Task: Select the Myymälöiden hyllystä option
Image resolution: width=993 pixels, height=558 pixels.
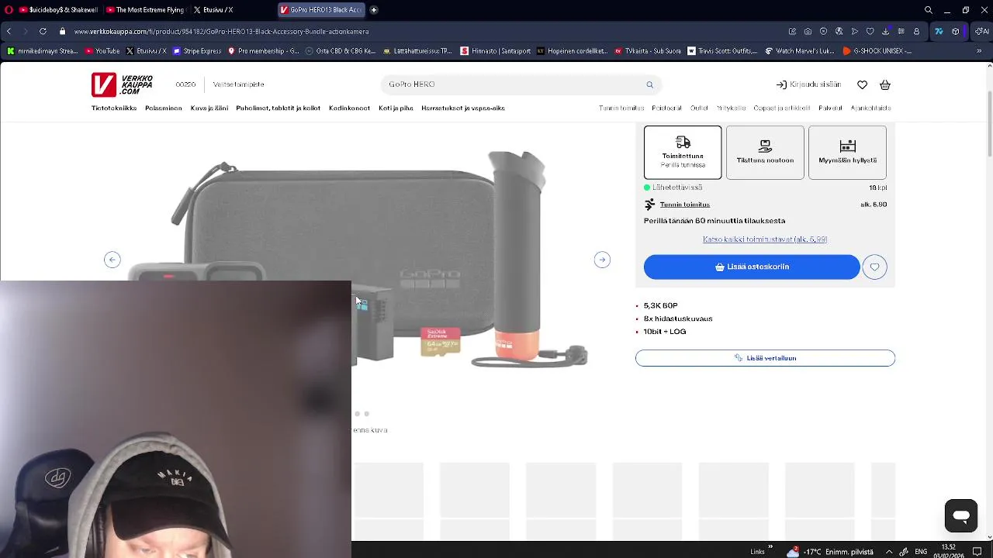Action: click(847, 153)
